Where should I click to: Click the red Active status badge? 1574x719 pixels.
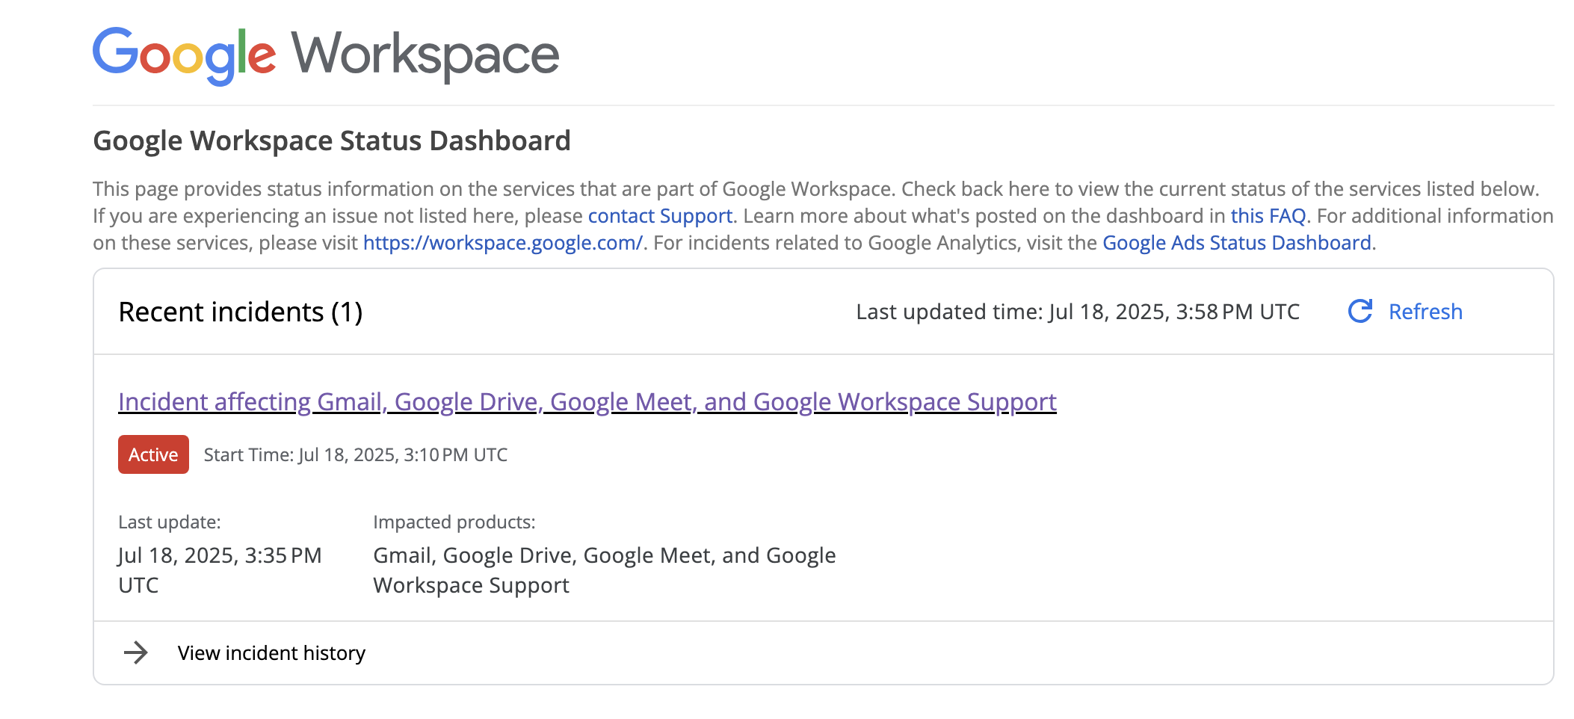pyautogui.click(x=153, y=454)
